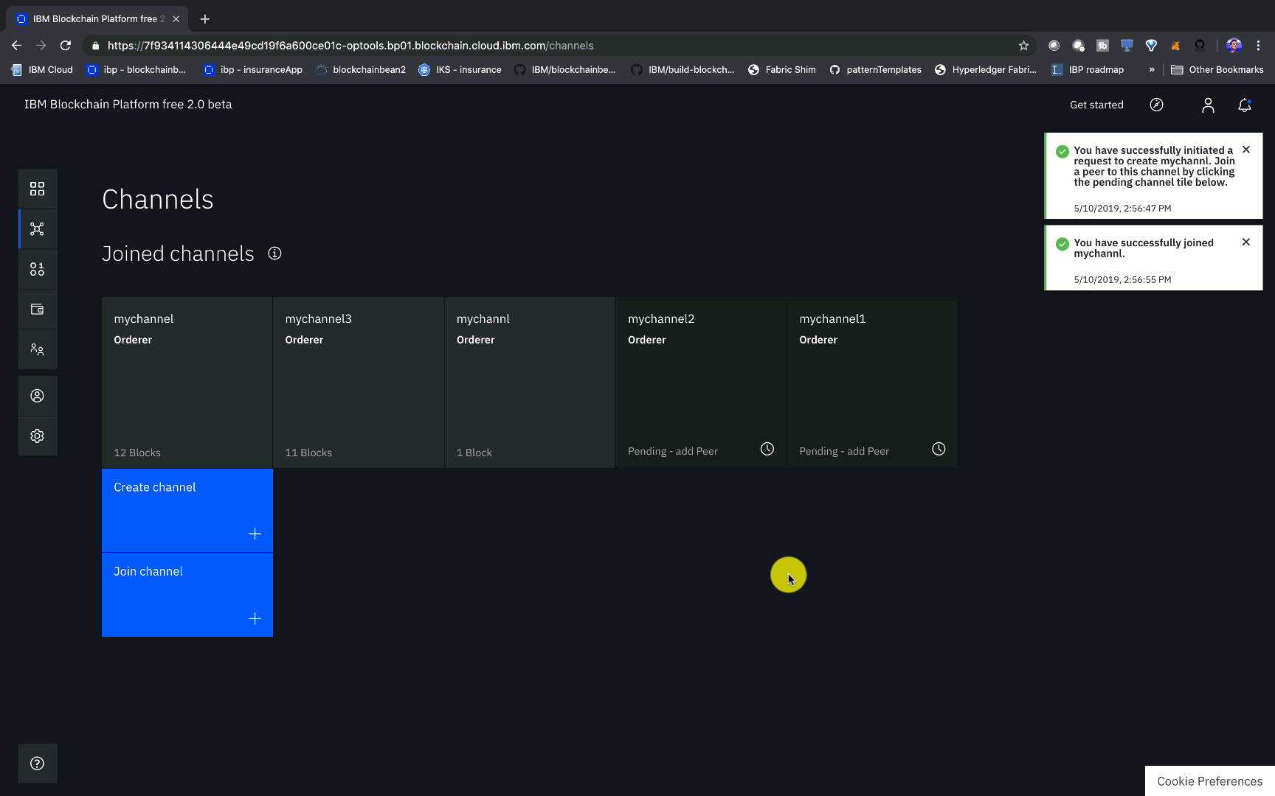The height and width of the screenshot is (796, 1275).
Task: Open the Other Bookmarks folder
Action: pos(1217,70)
